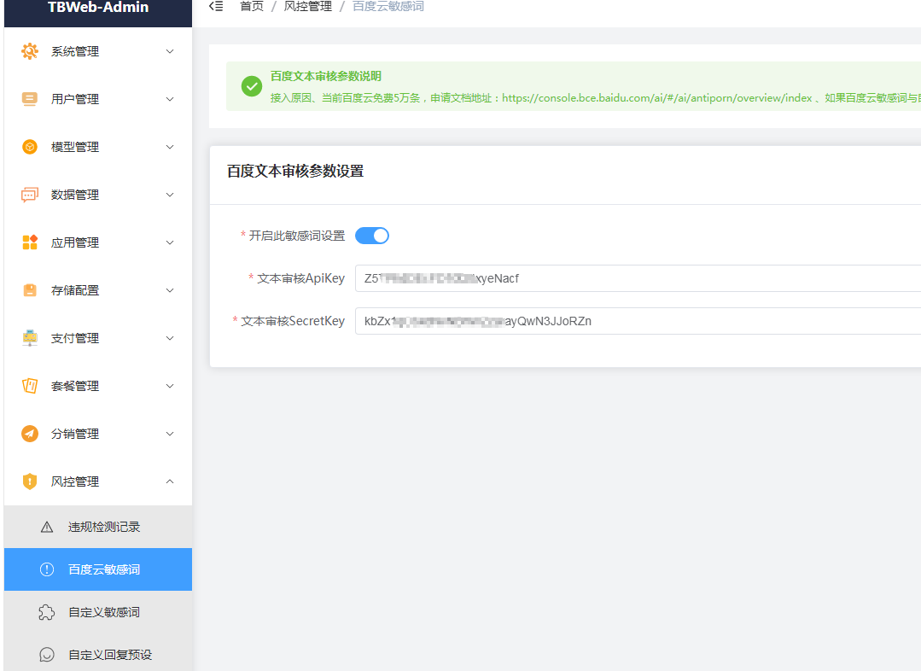921x671 pixels.
Task: Click the chat bubble icon beside 自定义回复预设
Action: coord(47,655)
